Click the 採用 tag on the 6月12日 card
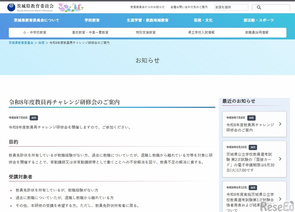Image resolution: width=295 pixels, height=212 pixels. click(x=253, y=188)
